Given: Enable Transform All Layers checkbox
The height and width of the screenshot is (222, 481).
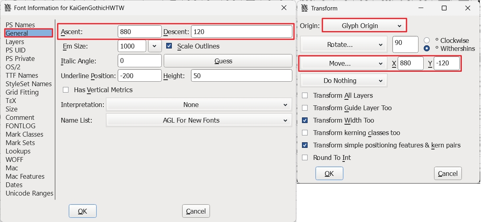Looking at the screenshot, I should [305, 95].
